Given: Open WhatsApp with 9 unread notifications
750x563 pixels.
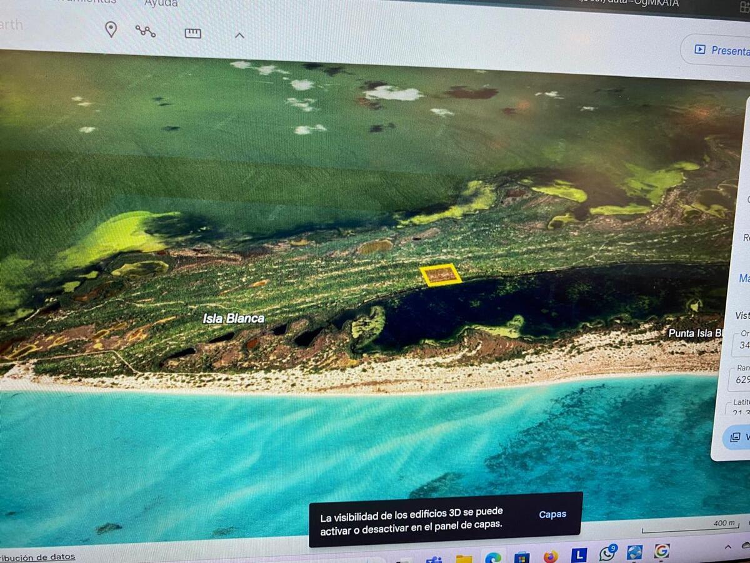Looking at the screenshot, I should point(607,553).
